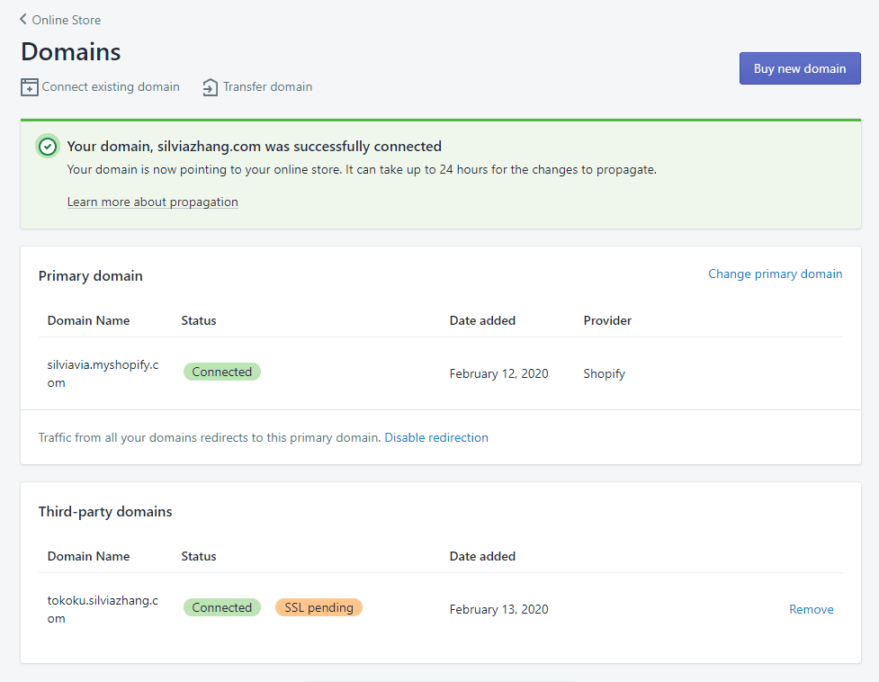Click the Transfer domain arrow icon
The height and width of the screenshot is (682, 879).
(211, 87)
